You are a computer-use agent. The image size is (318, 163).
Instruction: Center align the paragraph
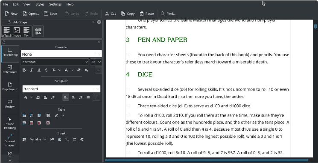pos(73,97)
